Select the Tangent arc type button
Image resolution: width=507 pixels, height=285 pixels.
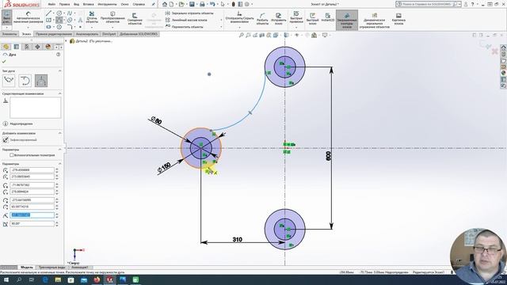click(x=25, y=81)
